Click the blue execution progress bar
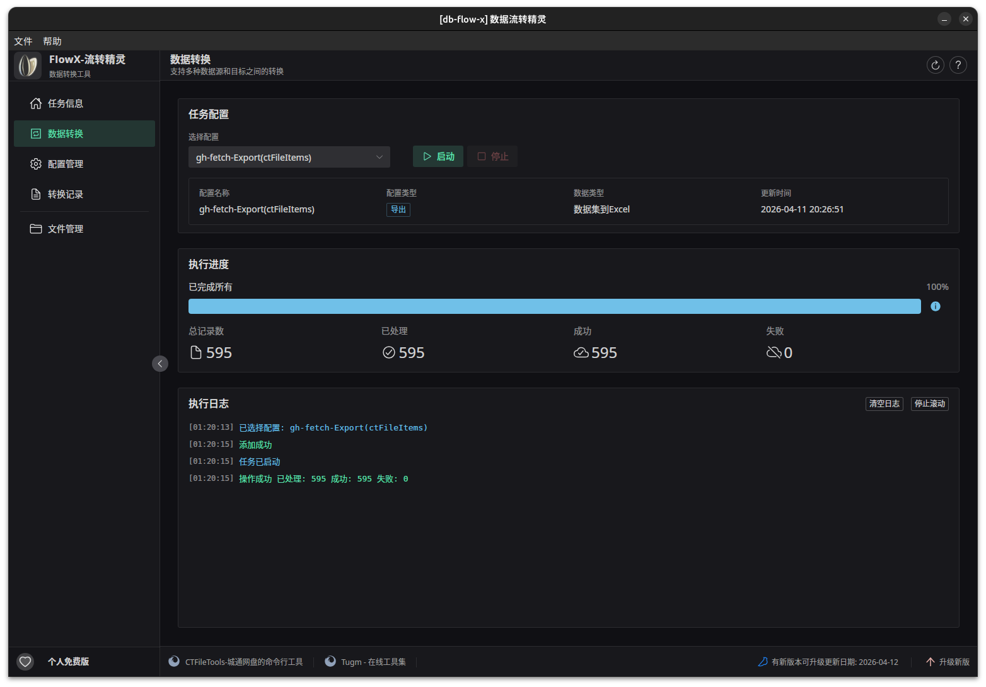 tap(554, 306)
